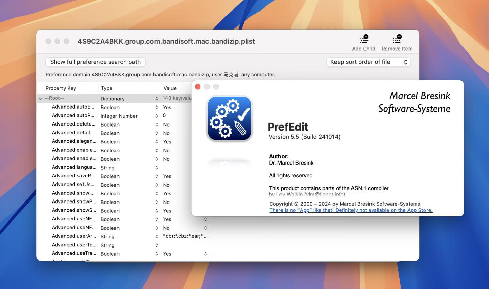Screen dimensions: 489x289
Task: Select the Advanced.userTe... key
Action: (x=74, y=245)
